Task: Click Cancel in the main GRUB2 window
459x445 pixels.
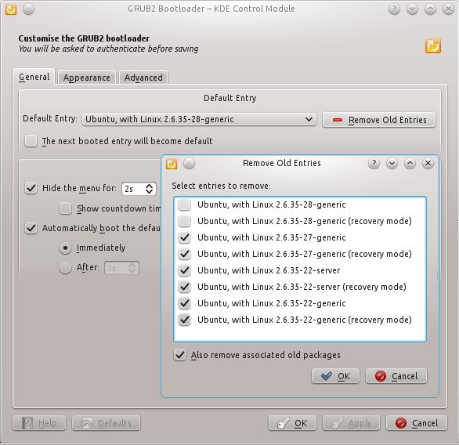Action: 417,423
